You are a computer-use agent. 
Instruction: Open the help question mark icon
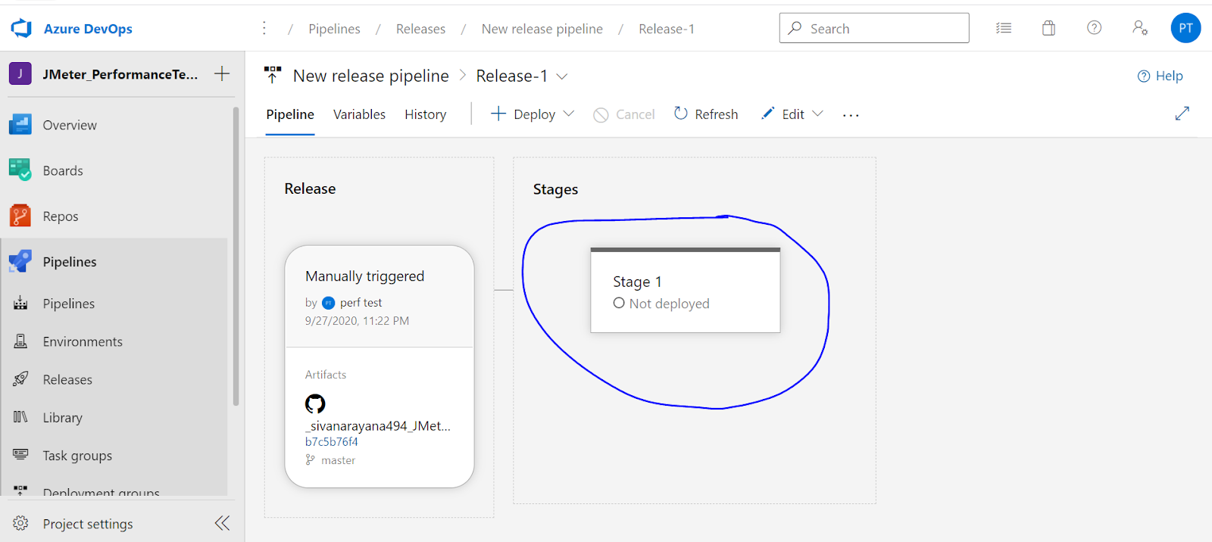1094,28
